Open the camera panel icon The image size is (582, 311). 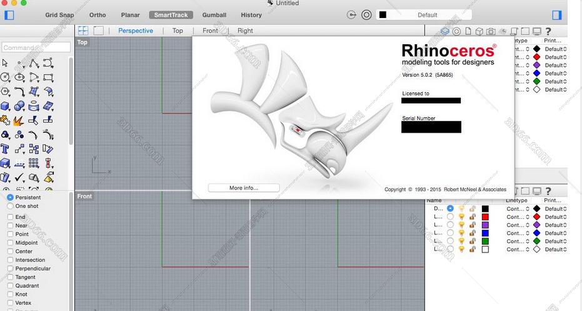[x=491, y=31]
